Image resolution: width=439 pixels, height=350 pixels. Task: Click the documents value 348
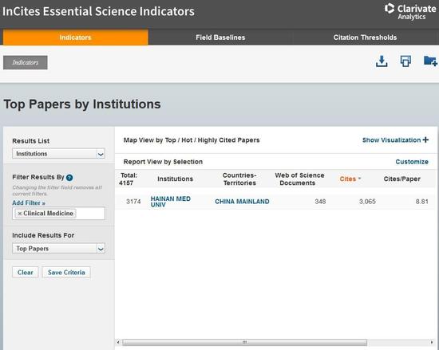click(320, 201)
